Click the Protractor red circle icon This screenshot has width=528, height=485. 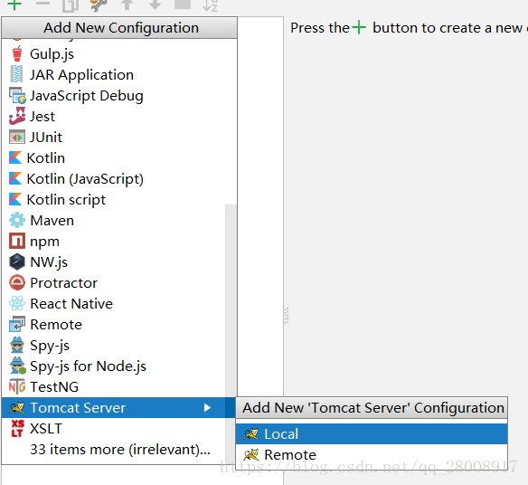click(17, 283)
